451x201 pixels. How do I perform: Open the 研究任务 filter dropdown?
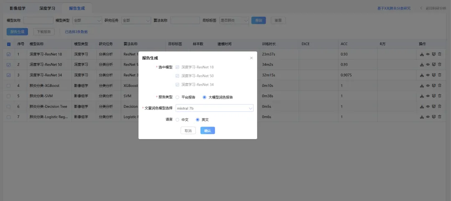[x=136, y=20]
